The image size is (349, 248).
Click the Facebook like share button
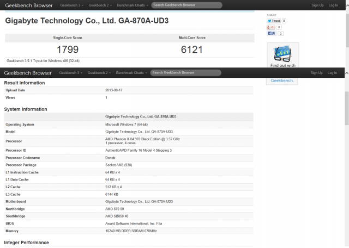click(272, 33)
